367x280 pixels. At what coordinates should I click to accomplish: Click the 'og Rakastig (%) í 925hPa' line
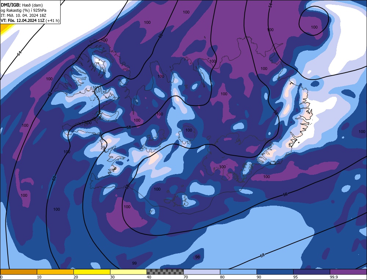coord(23,10)
